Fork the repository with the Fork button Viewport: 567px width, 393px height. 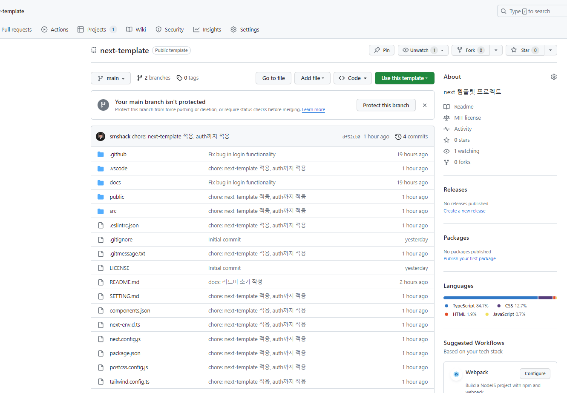pos(471,50)
